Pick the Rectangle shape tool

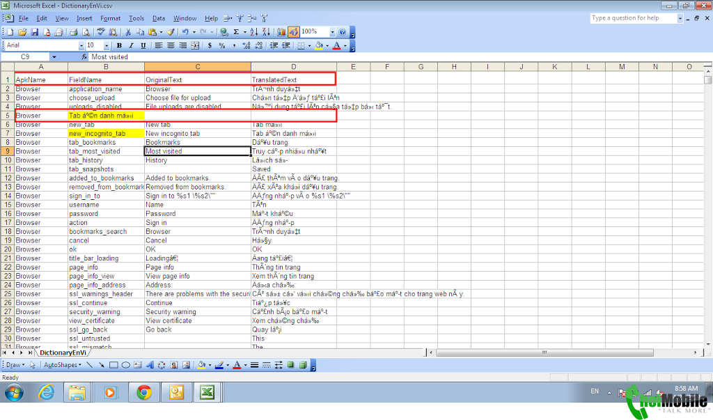(x=113, y=365)
